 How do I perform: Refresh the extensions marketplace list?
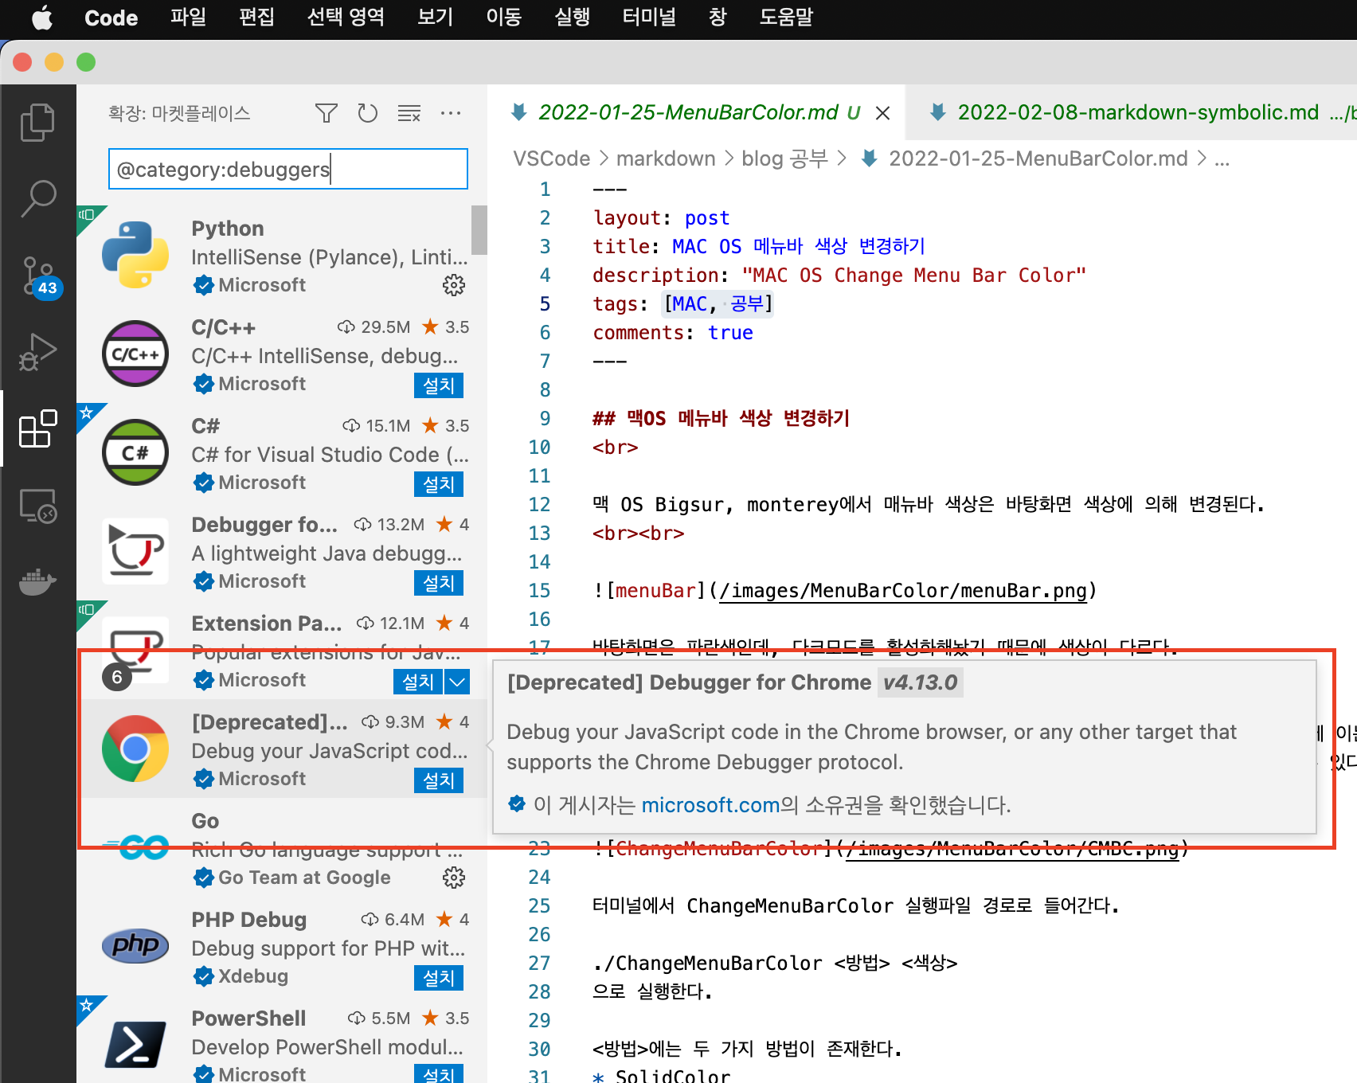click(367, 113)
